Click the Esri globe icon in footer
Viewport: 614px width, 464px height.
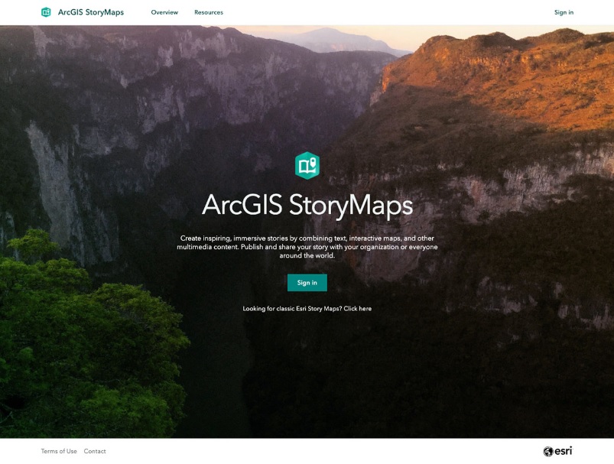tap(548, 451)
